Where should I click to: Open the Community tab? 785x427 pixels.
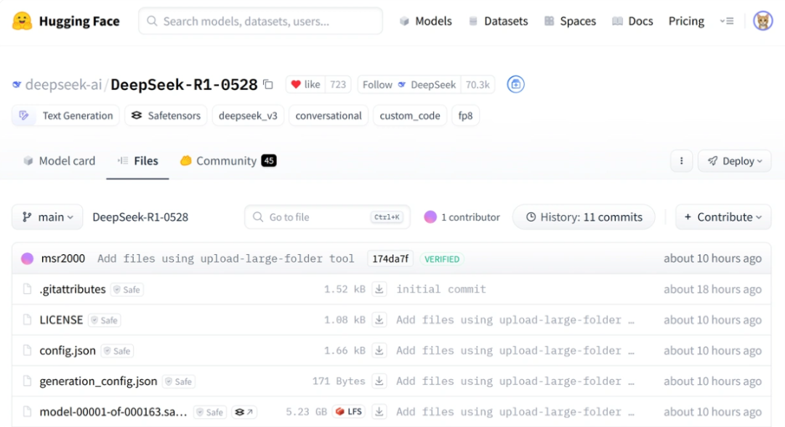227,161
